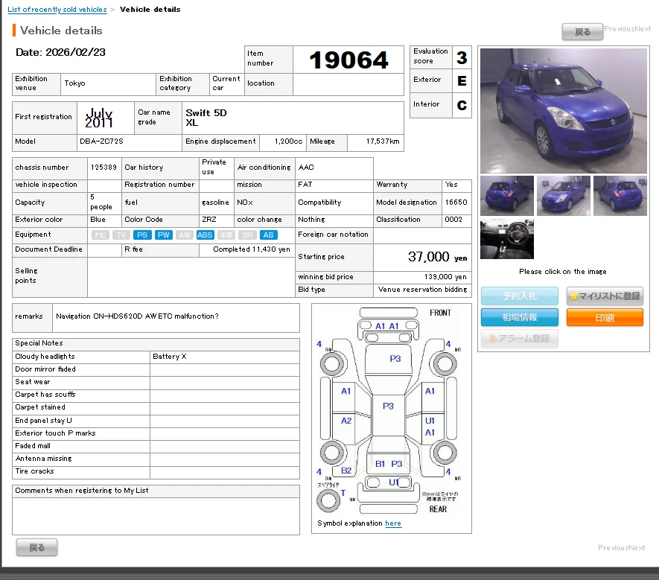Click exterior grade E
Screen dimensions: 659x580
(x=462, y=80)
